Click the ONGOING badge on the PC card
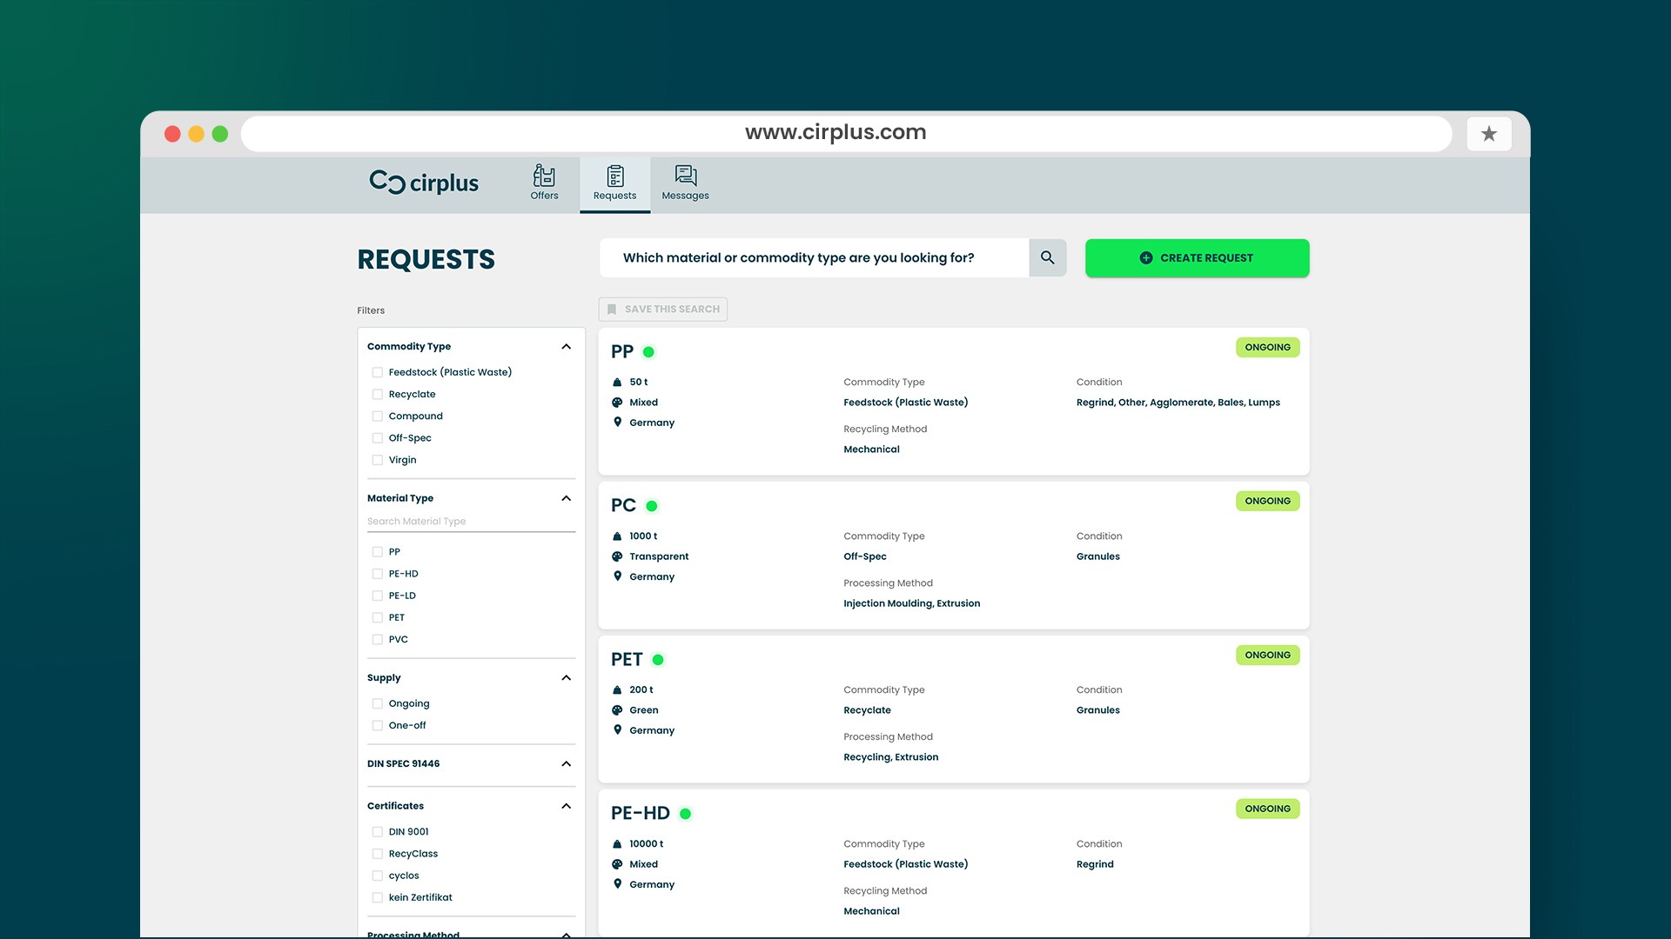This screenshot has height=939, width=1671. 1267,501
